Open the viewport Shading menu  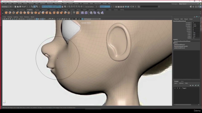[x=10, y=17]
